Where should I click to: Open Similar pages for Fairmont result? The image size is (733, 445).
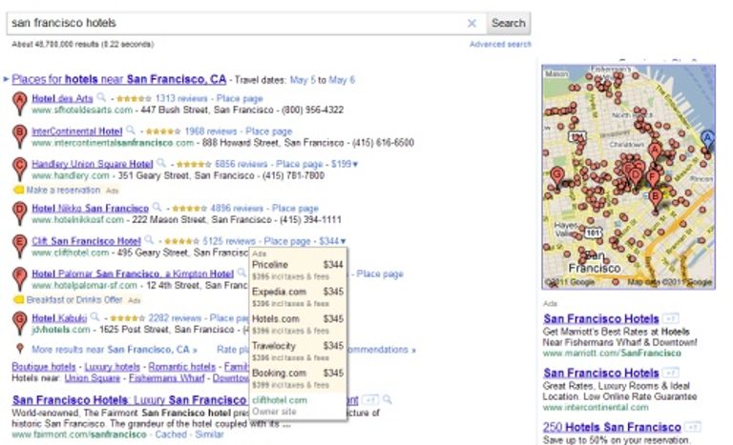pyautogui.click(x=209, y=435)
